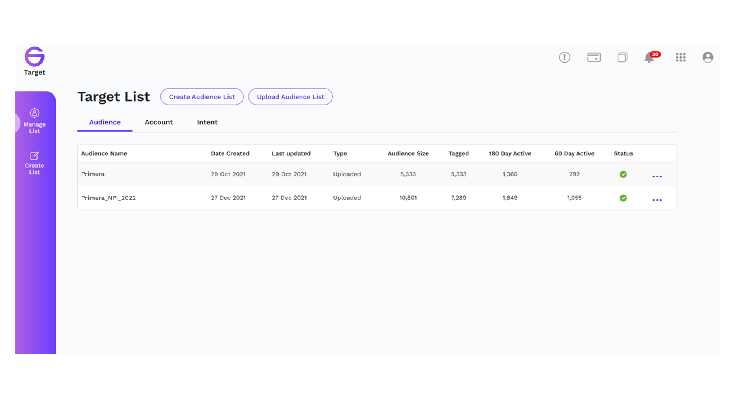The image size is (736, 414).
Task: Click the Status column header
Action: pos(623,153)
